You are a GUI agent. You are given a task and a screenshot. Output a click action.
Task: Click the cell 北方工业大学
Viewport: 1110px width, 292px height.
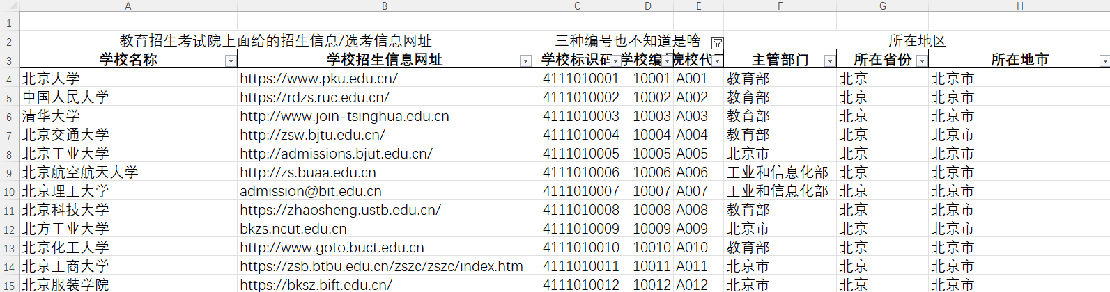[x=128, y=229]
